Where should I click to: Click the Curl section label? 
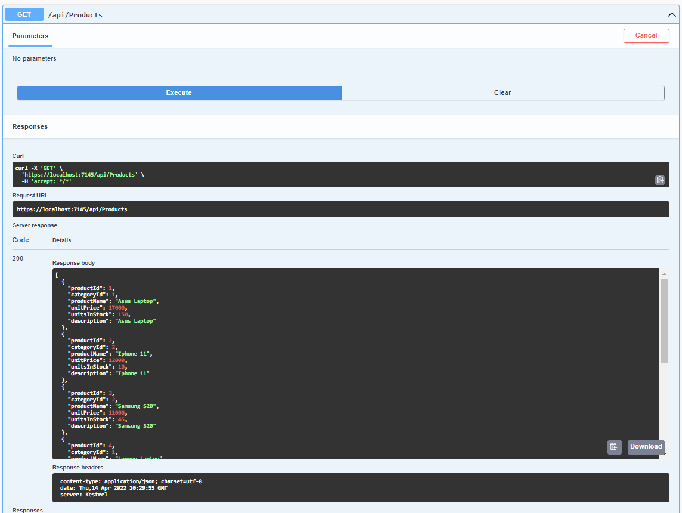pyautogui.click(x=18, y=155)
